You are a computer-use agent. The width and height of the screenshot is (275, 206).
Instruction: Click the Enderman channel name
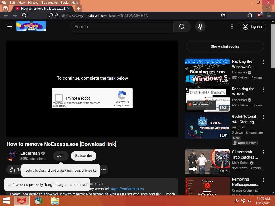click(30, 153)
